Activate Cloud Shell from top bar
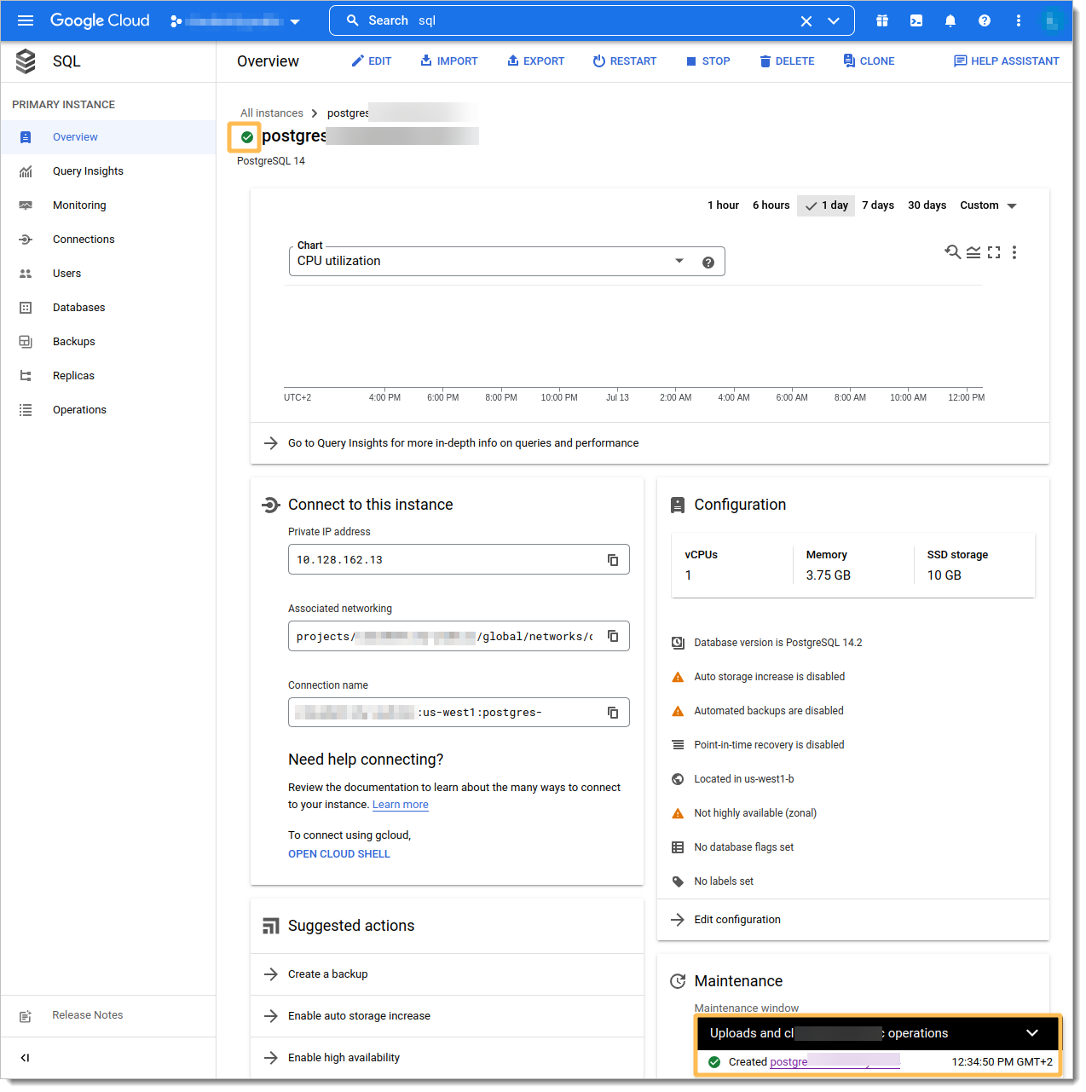 [x=916, y=20]
